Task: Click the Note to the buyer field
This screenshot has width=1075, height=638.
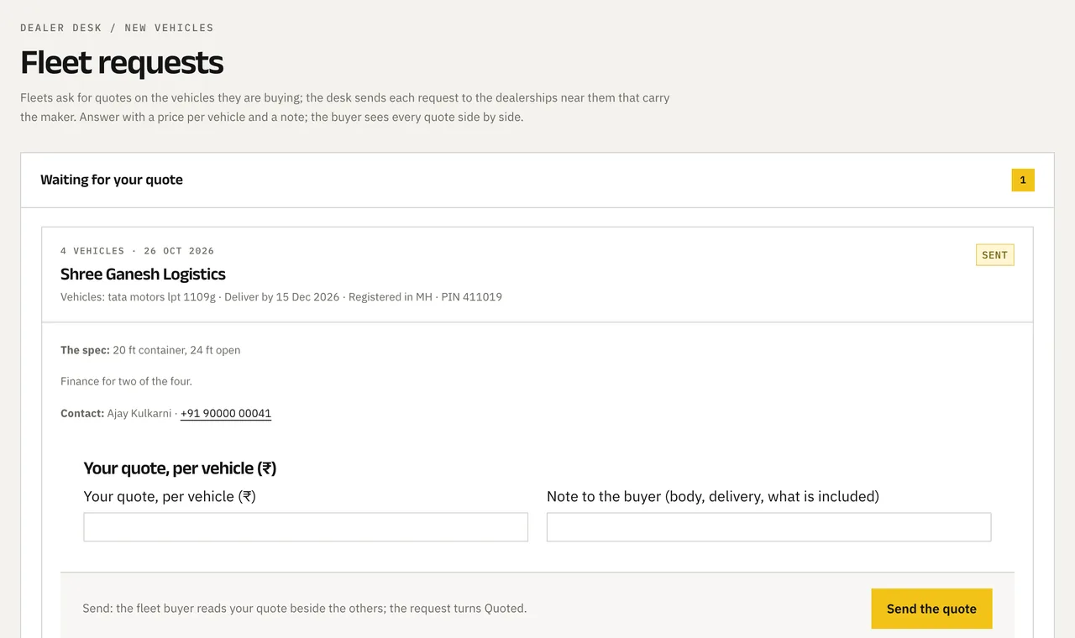Action: [768, 527]
